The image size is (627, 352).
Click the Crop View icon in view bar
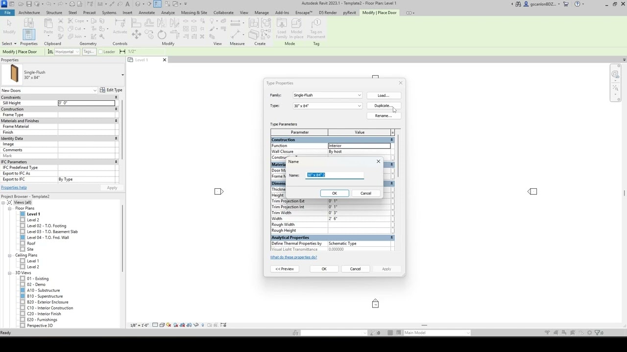pos(182,325)
